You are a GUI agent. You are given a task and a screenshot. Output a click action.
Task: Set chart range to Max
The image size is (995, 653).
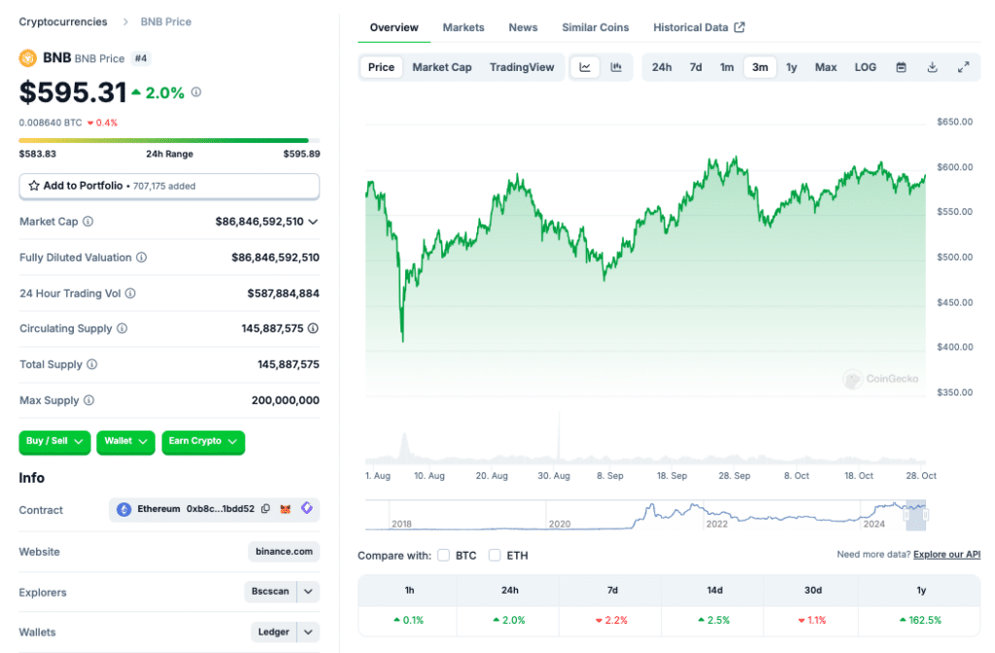826,67
